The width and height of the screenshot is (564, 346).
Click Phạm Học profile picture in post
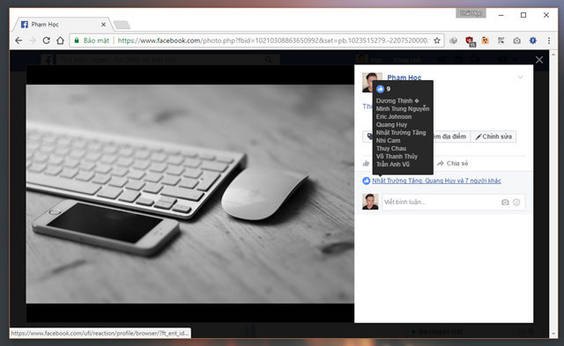[x=367, y=82]
